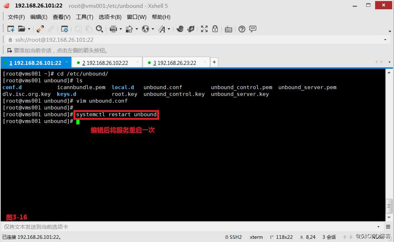Close tab 2 192.168.26.102:22
The image size is (394, 242).
point(137,62)
